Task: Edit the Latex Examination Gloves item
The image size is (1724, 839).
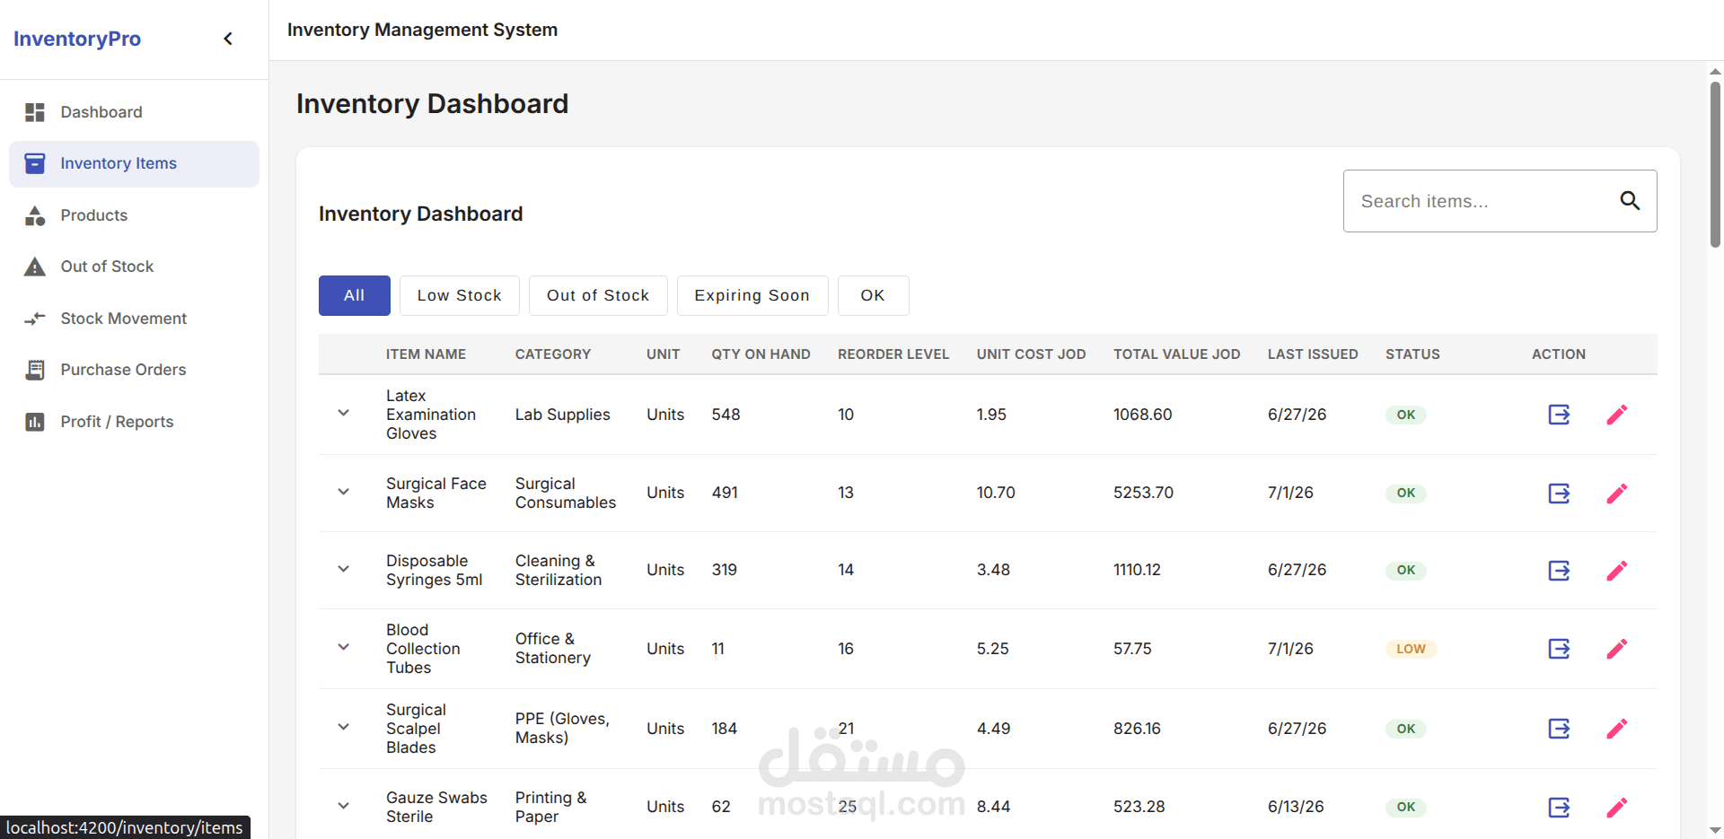Action: 1617,415
